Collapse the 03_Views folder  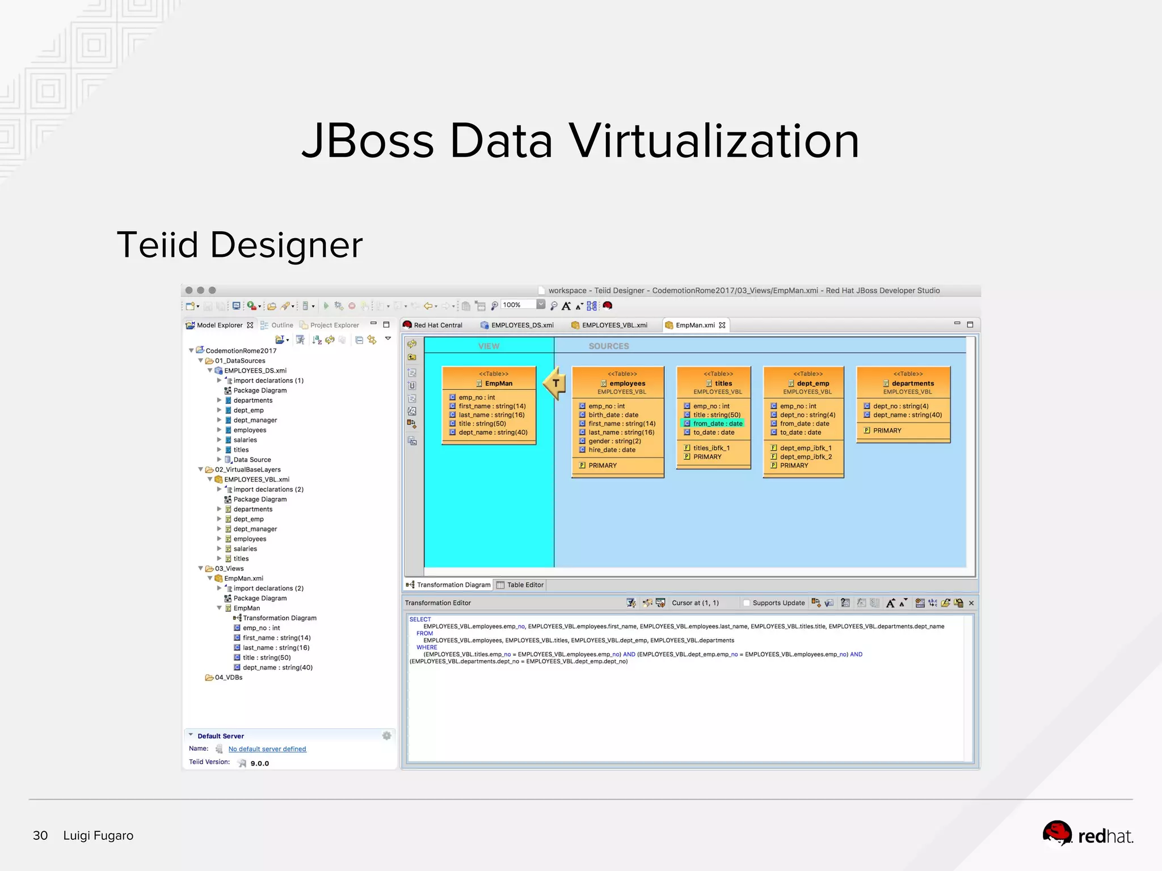tap(200, 568)
